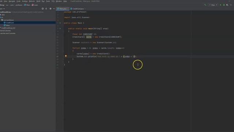Viewport: 234px width, 132px height.
Task: Open the Code menu
Action: 18,1
